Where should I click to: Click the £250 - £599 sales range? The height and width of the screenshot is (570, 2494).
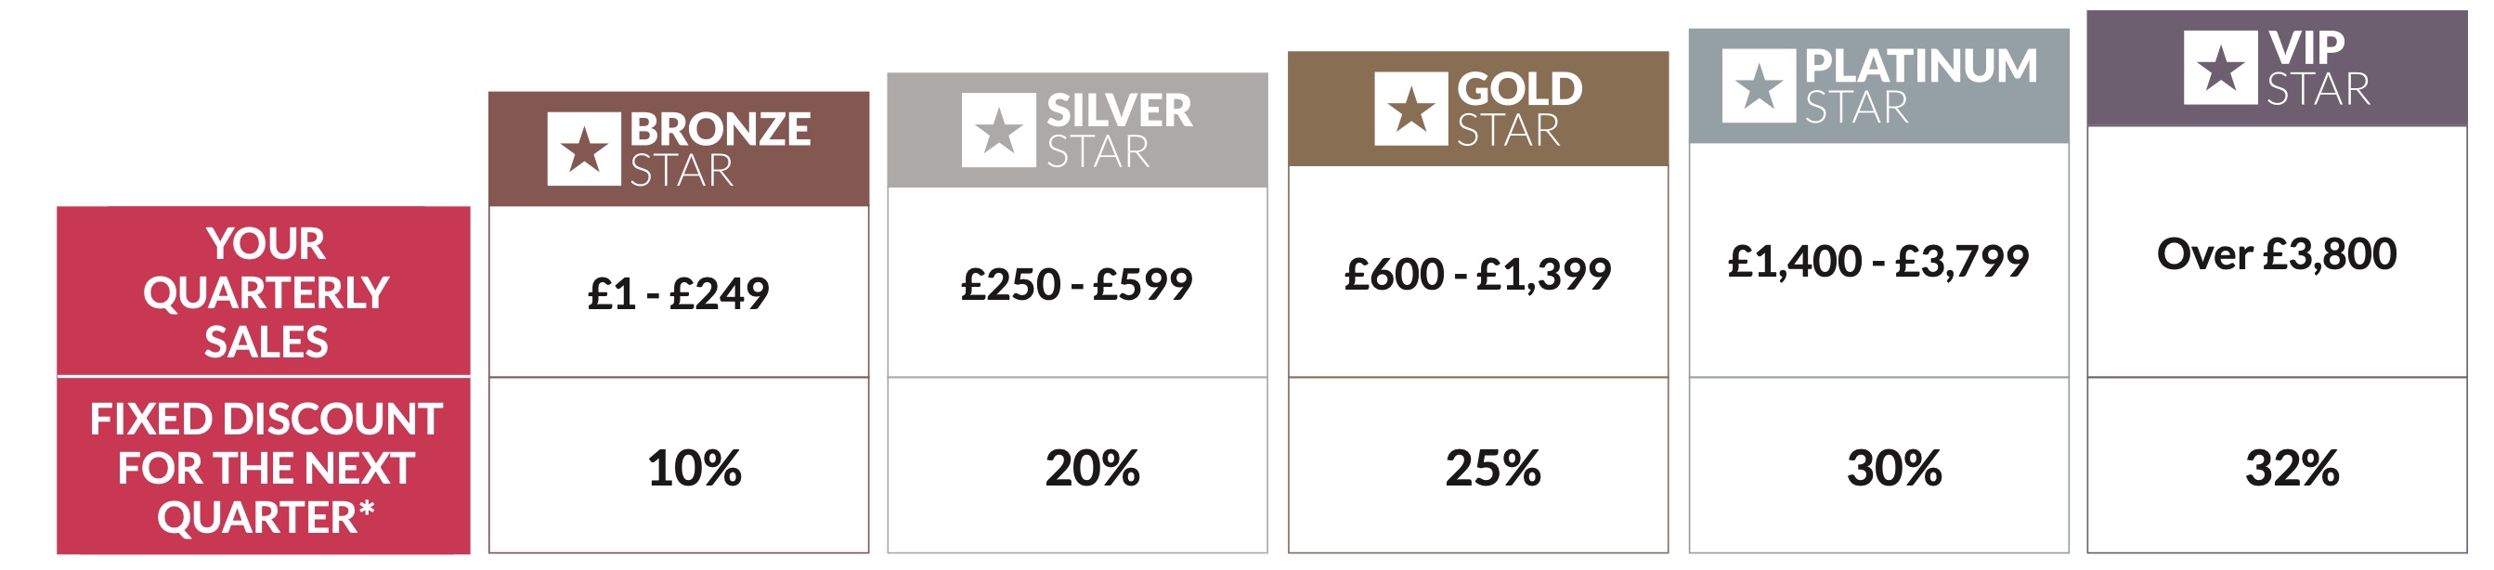coord(1076,283)
